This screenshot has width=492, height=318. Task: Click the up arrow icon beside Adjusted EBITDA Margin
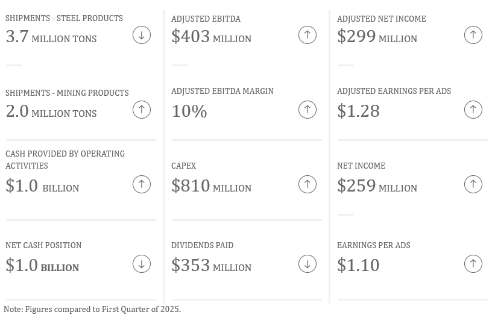[307, 110]
